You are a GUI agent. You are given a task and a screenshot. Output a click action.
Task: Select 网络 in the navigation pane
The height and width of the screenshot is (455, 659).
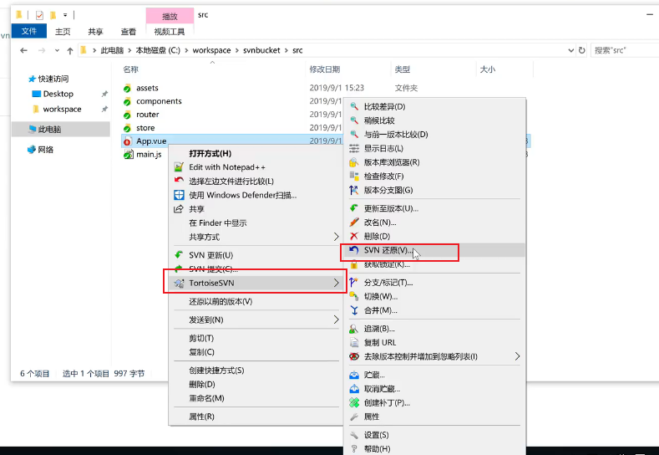click(41, 150)
